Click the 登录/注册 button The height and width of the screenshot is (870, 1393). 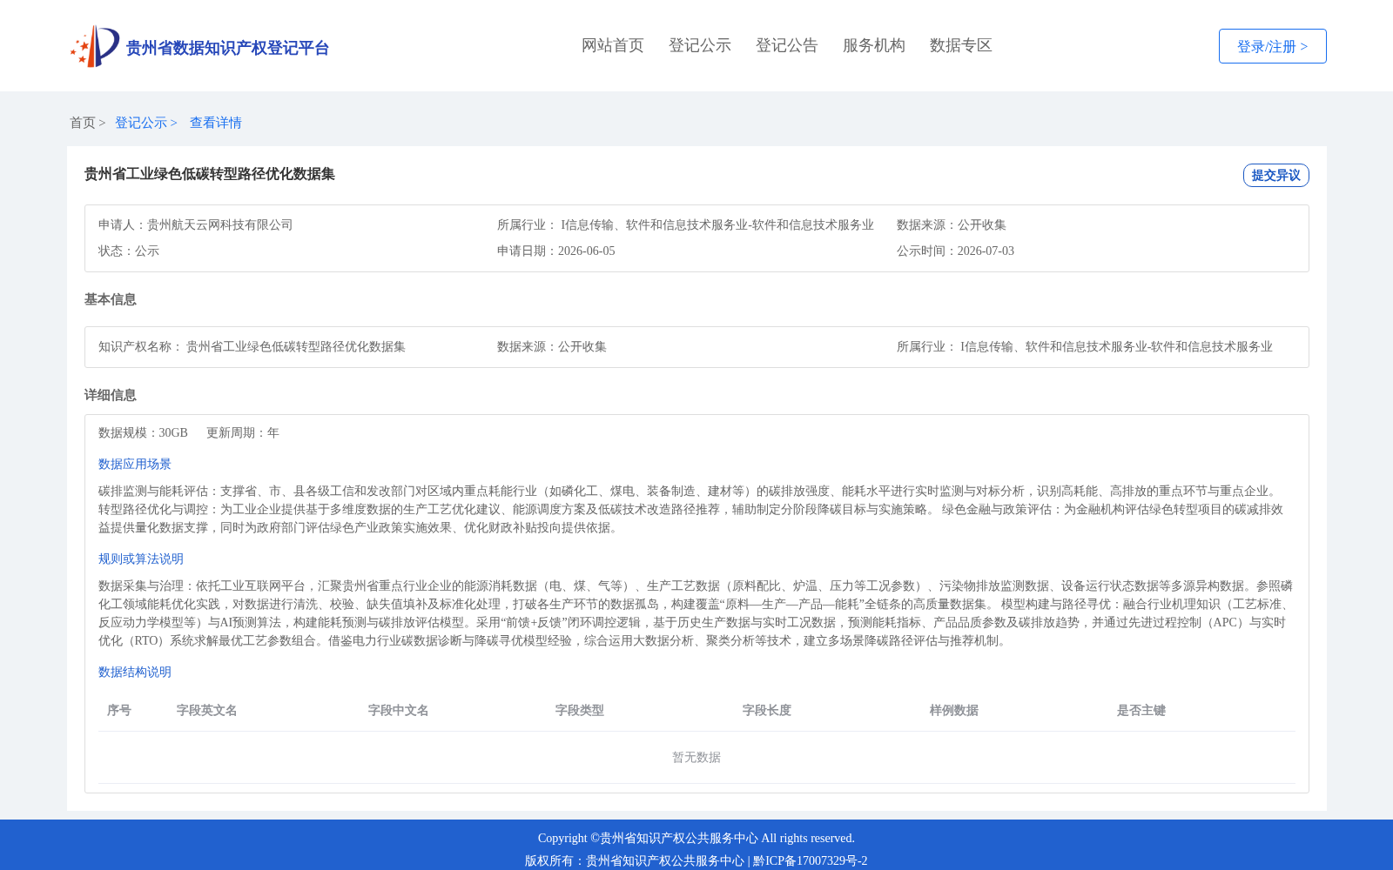click(1272, 46)
